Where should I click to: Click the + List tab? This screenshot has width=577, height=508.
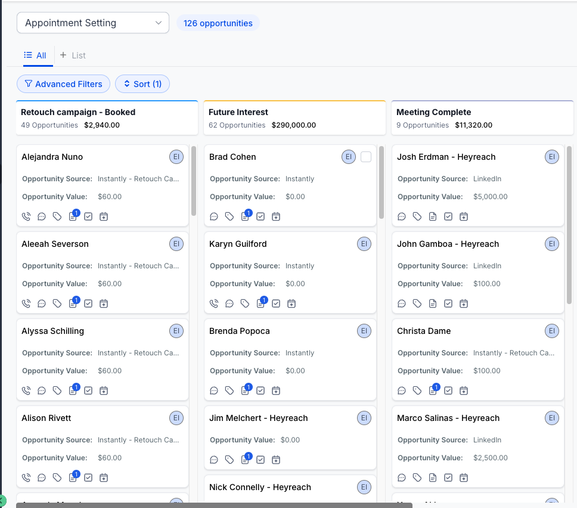click(x=73, y=55)
